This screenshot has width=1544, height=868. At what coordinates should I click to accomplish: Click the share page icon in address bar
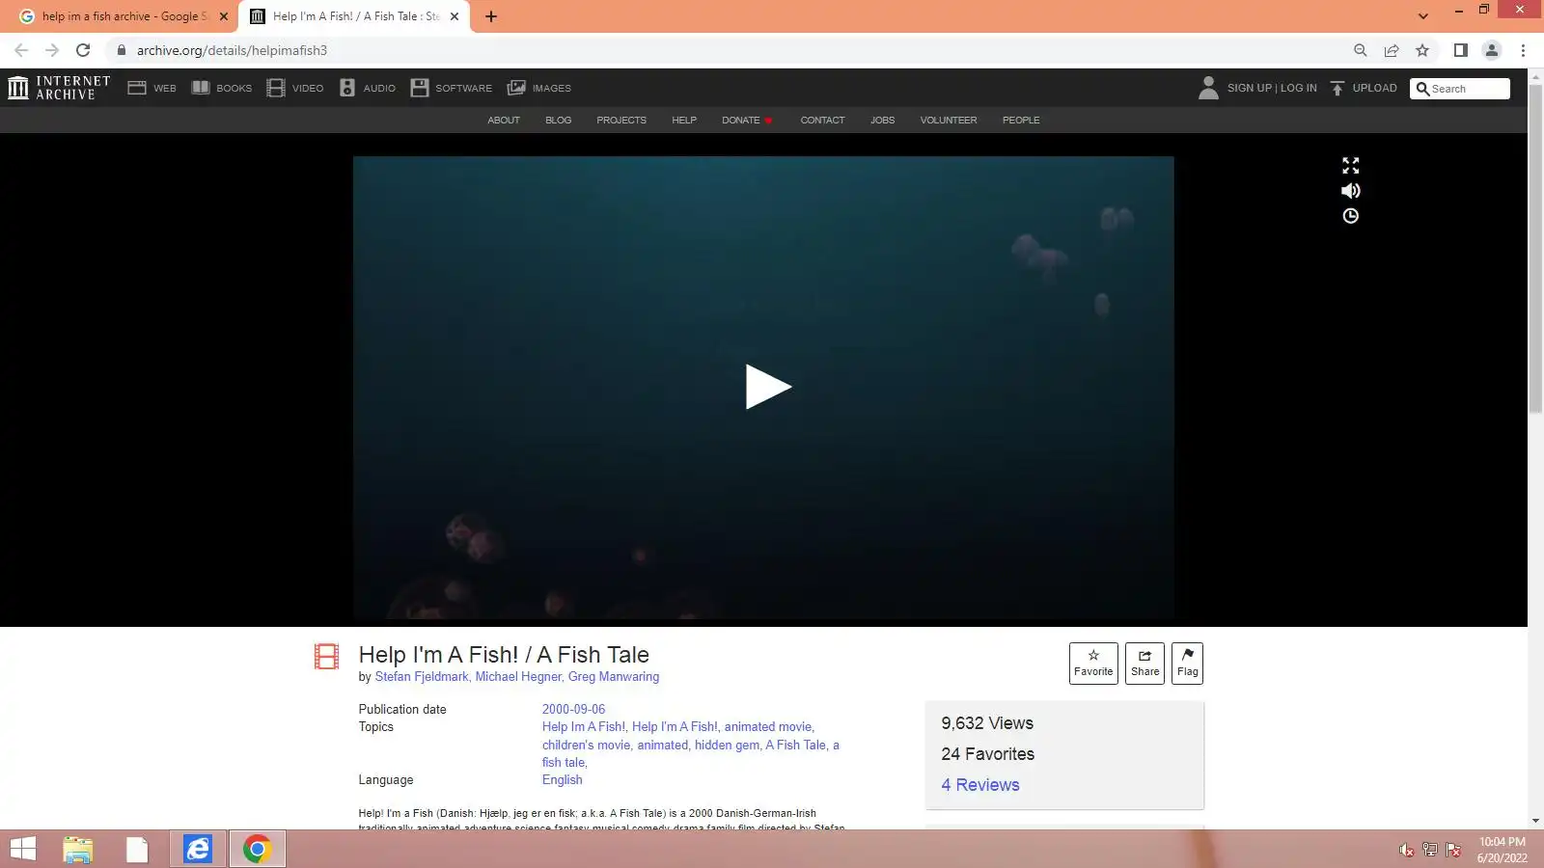(1392, 50)
